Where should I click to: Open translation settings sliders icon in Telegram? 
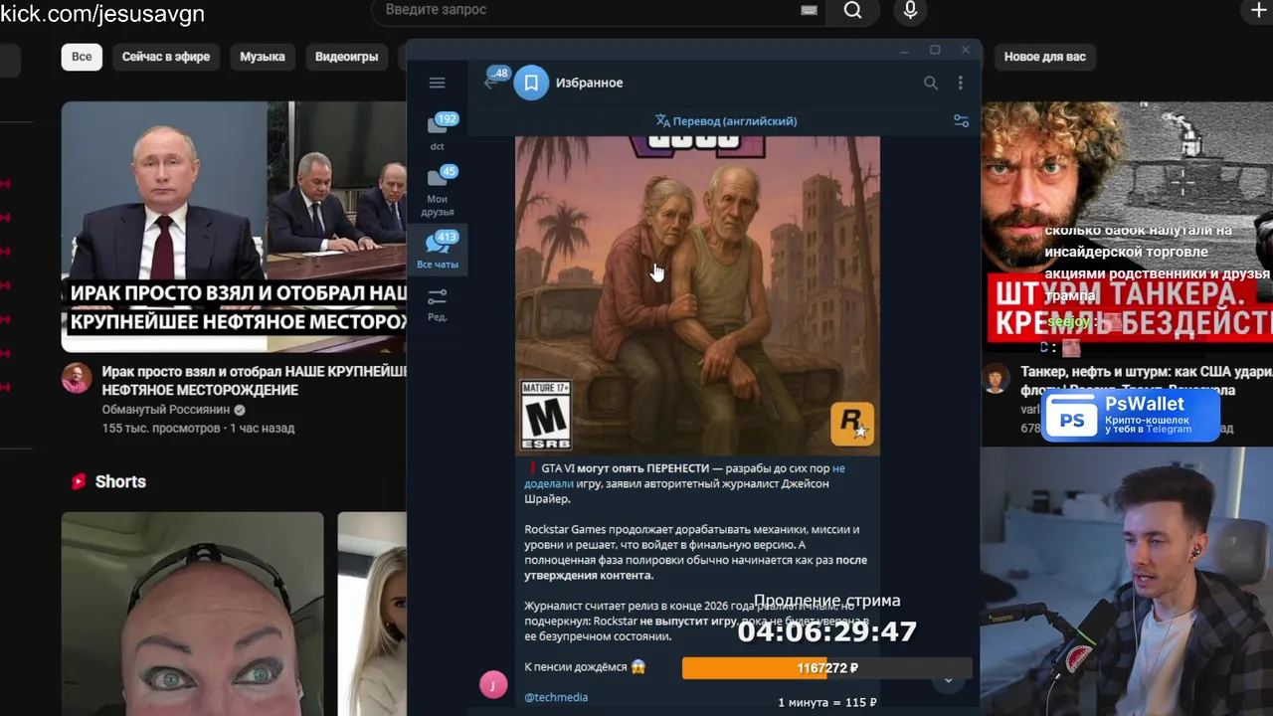pos(961,120)
